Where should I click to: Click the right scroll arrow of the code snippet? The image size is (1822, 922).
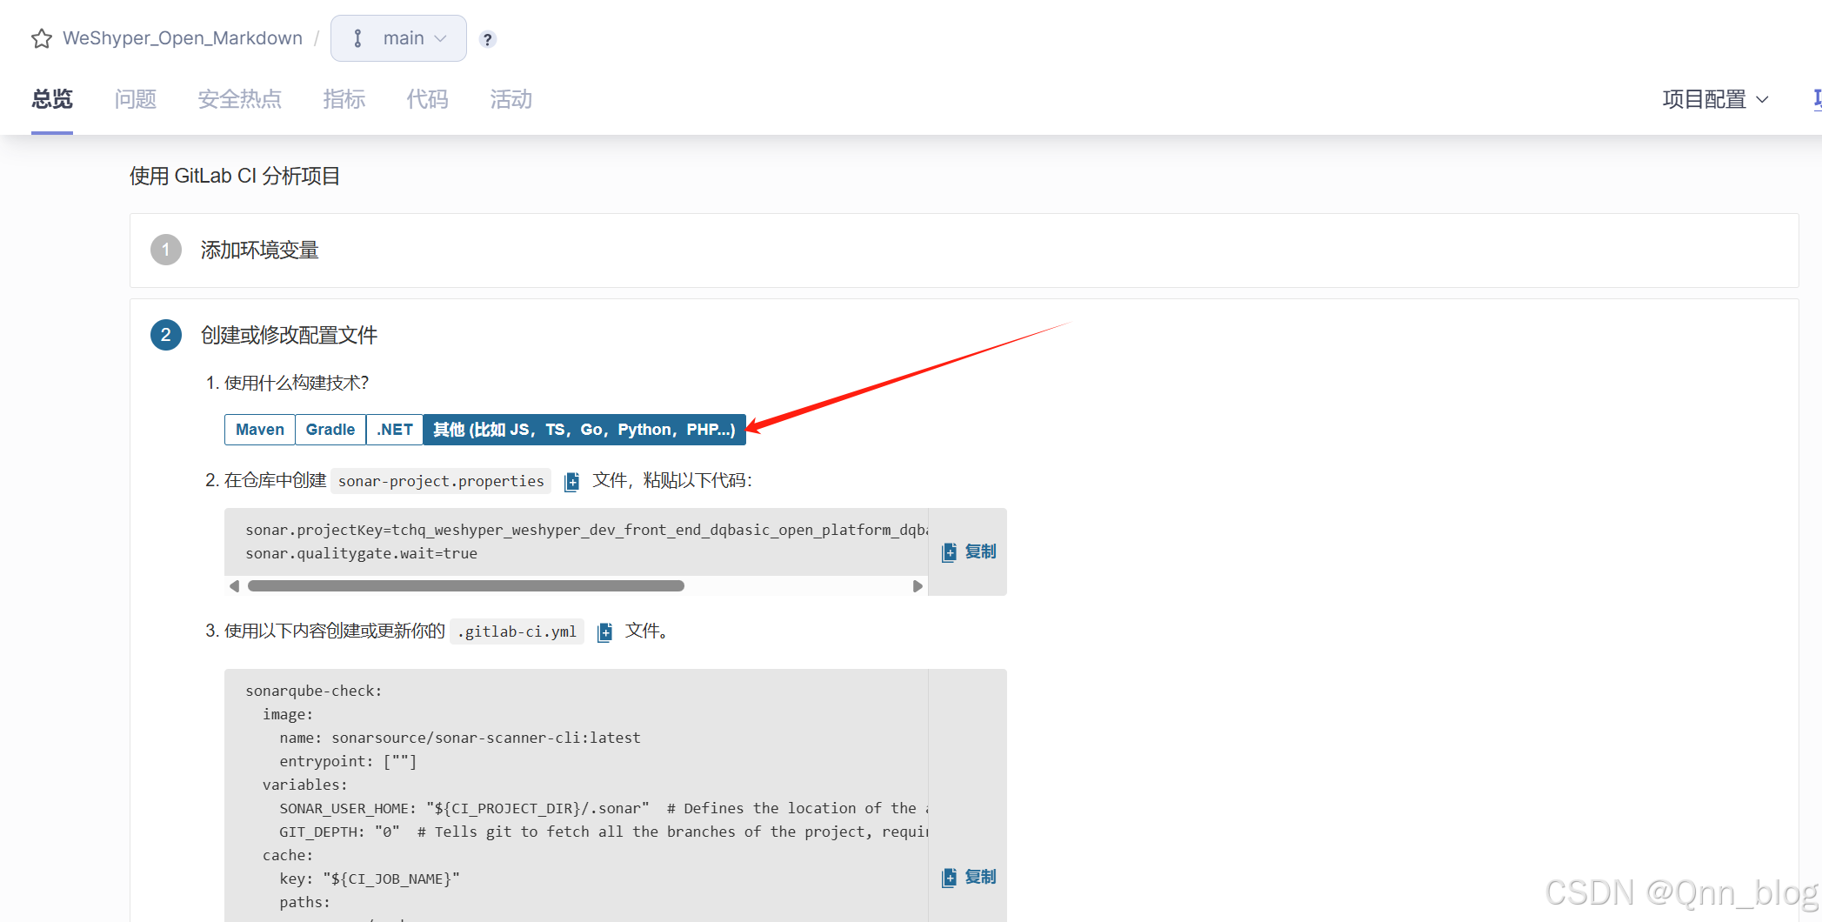[918, 585]
